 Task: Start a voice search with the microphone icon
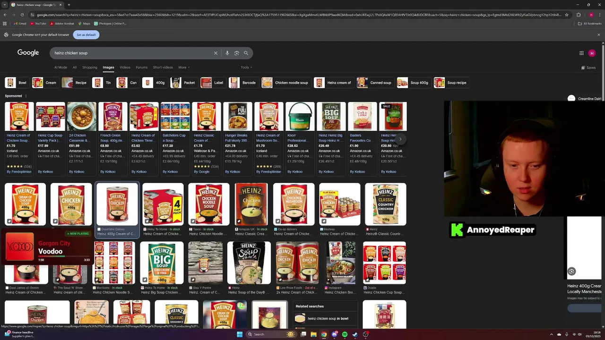(x=227, y=53)
